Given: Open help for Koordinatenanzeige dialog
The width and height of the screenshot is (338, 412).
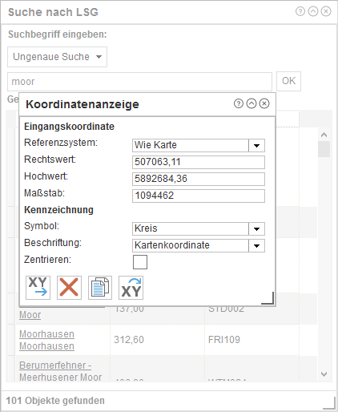Looking at the screenshot, I should (x=239, y=103).
